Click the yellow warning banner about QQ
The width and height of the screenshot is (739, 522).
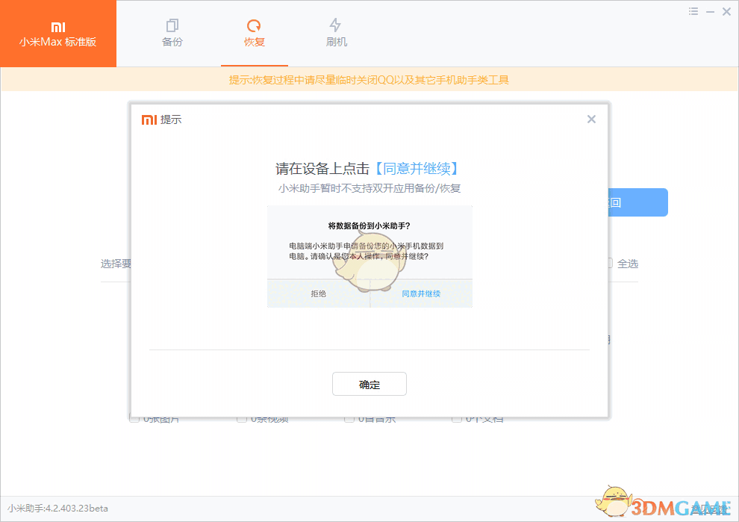(x=369, y=79)
